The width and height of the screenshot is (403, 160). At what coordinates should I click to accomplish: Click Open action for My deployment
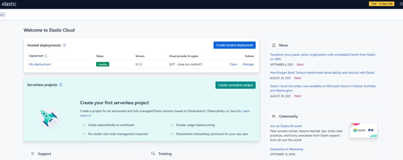click(233, 64)
